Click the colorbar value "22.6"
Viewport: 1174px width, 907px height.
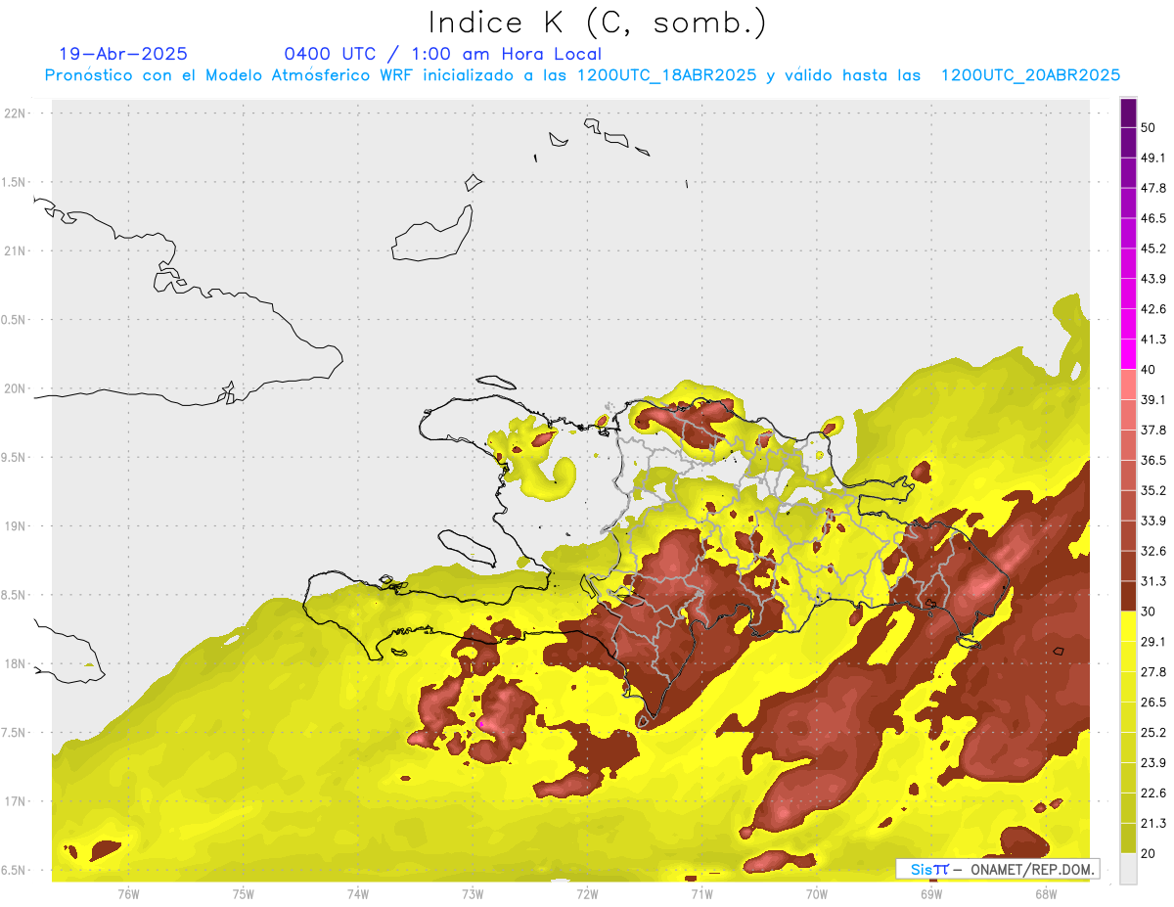pyautogui.click(x=1153, y=793)
